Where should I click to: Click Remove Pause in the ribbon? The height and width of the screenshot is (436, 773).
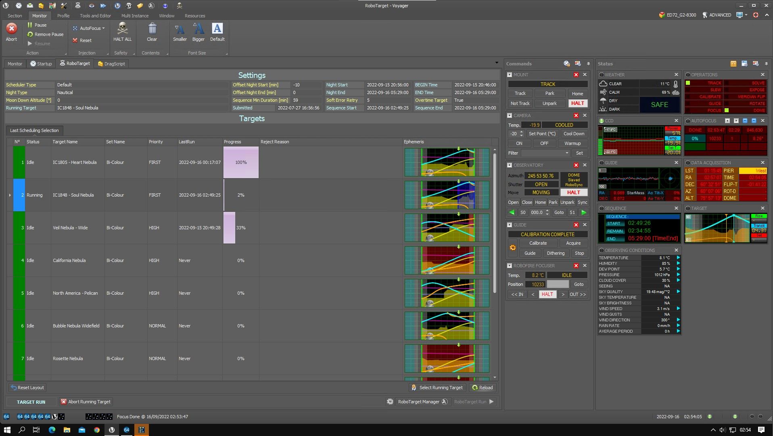tap(45, 34)
